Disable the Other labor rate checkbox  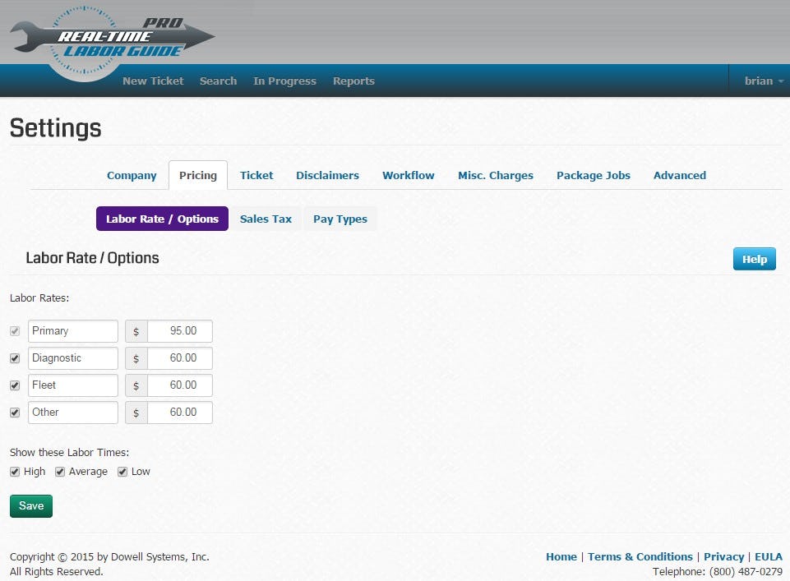[x=14, y=412]
